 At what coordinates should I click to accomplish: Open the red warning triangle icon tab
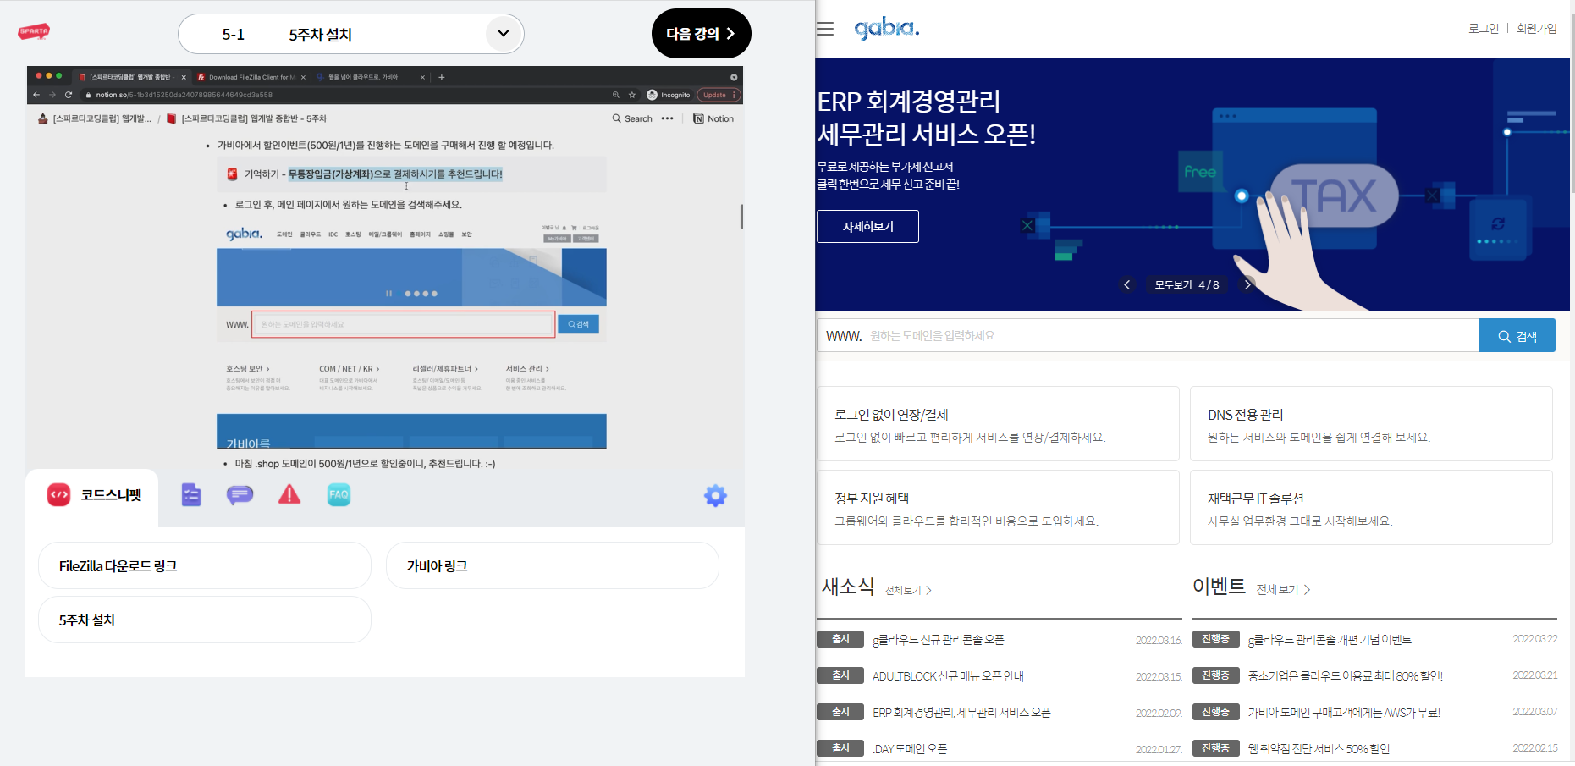tap(289, 494)
